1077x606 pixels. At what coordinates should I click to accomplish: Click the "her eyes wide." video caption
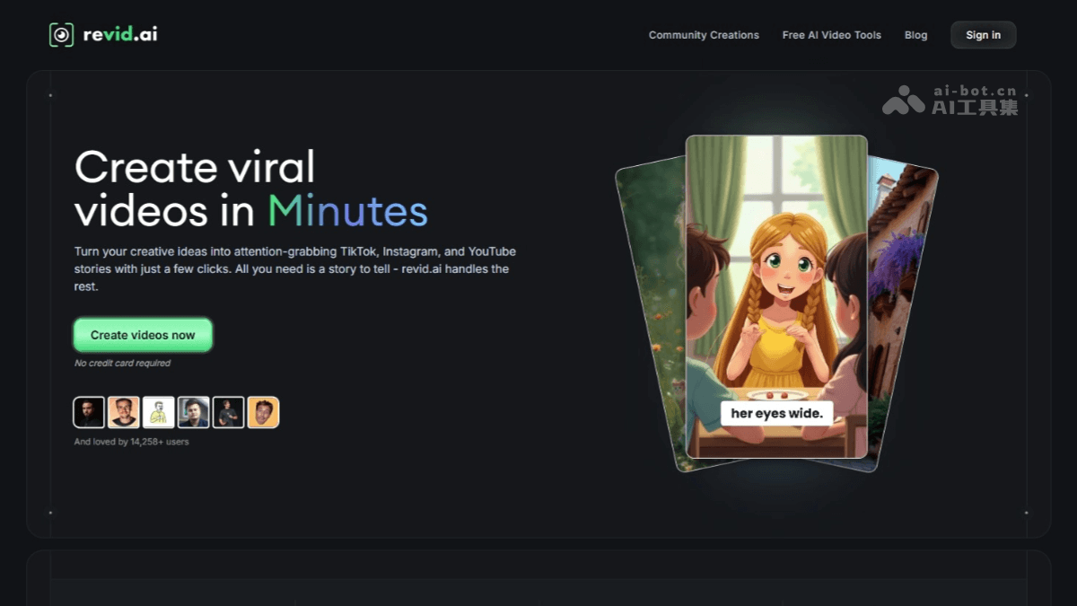coord(776,413)
